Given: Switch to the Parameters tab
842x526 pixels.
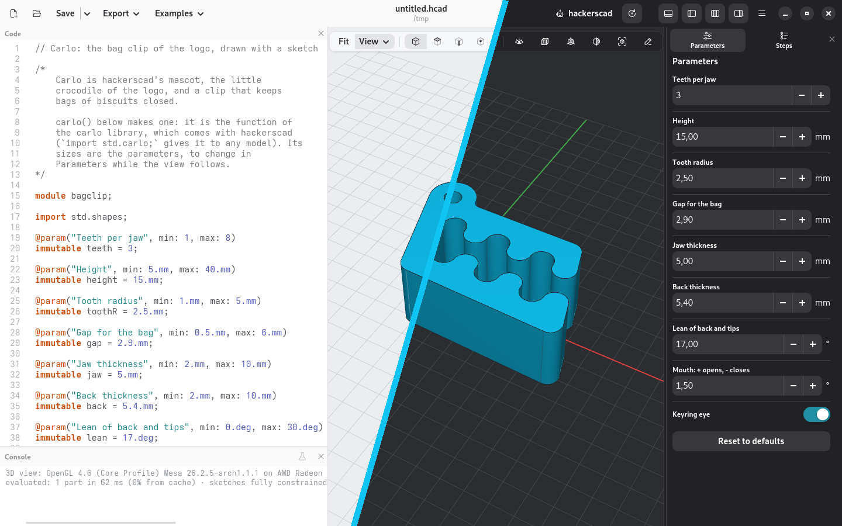Looking at the screenshot, I should click(x=708, y=40).
